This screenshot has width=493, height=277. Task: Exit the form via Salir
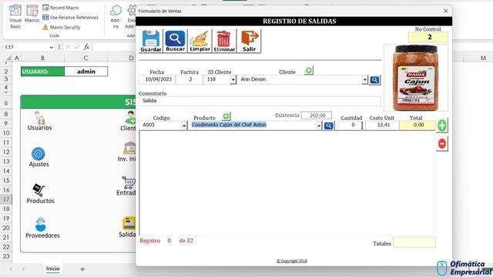pos(249,41)
